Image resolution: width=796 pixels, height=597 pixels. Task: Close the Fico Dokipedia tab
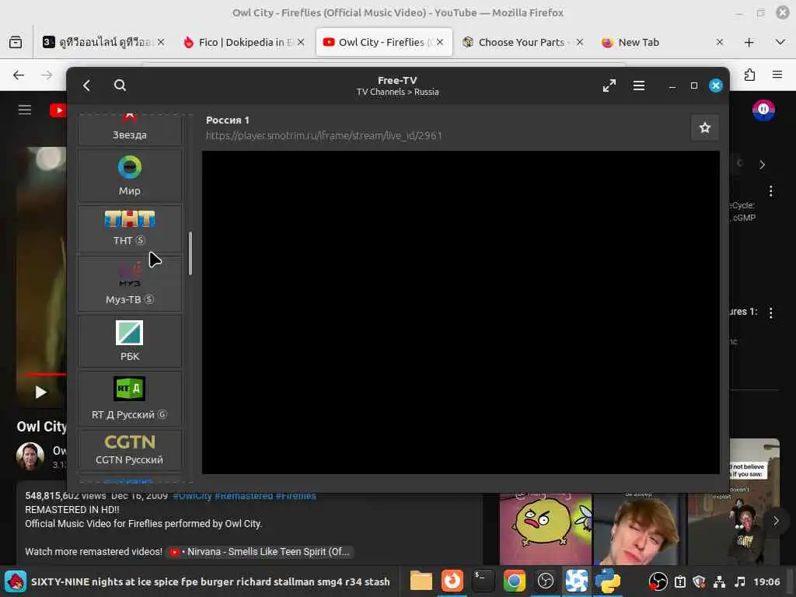click(x=301, y=42)
